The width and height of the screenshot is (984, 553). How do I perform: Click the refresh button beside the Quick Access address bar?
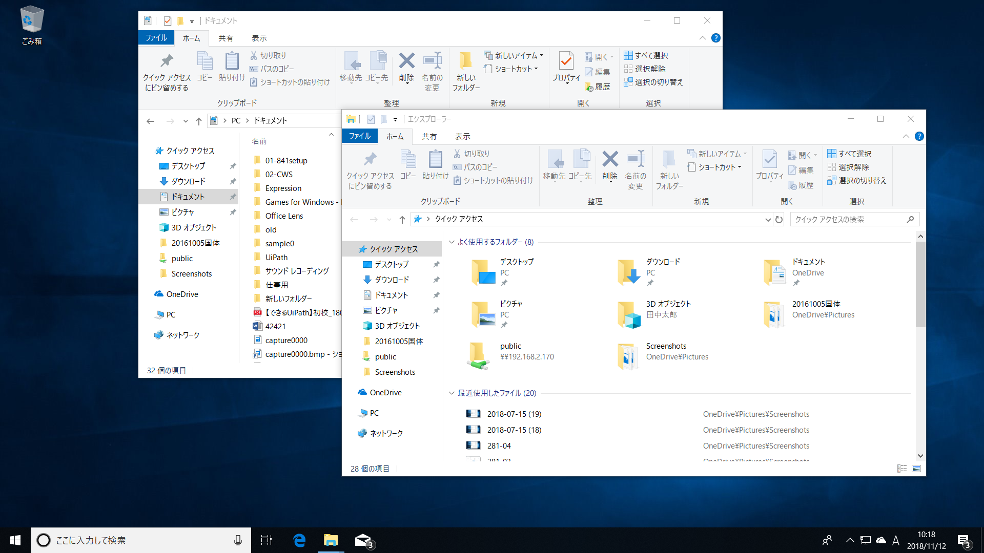click(779, 220)
